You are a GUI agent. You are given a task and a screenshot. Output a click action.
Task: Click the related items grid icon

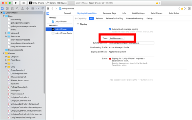[48, 8]
